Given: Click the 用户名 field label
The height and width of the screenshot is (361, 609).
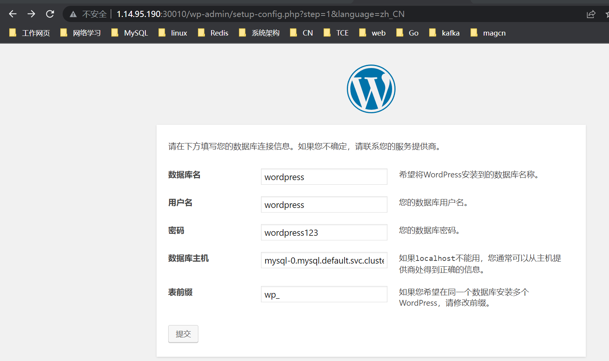Looking at the screenshot, I should pos(180,203).
